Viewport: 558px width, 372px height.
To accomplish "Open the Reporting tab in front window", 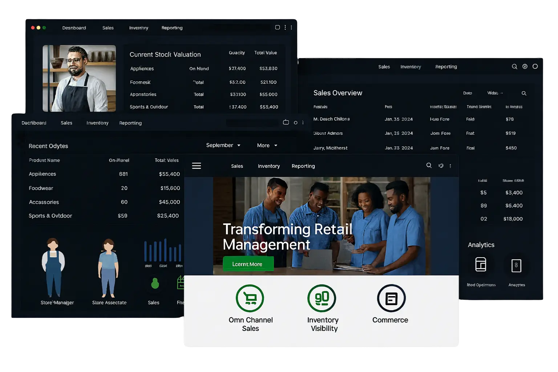I will point(303,166).
